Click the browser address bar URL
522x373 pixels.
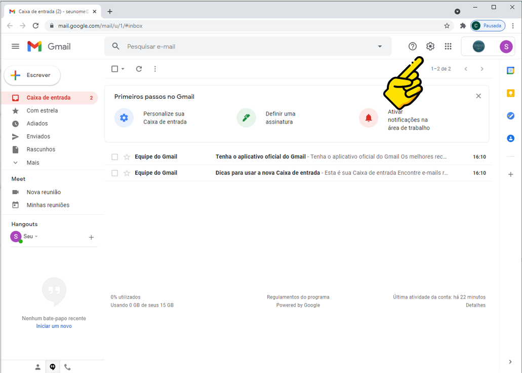100,26
